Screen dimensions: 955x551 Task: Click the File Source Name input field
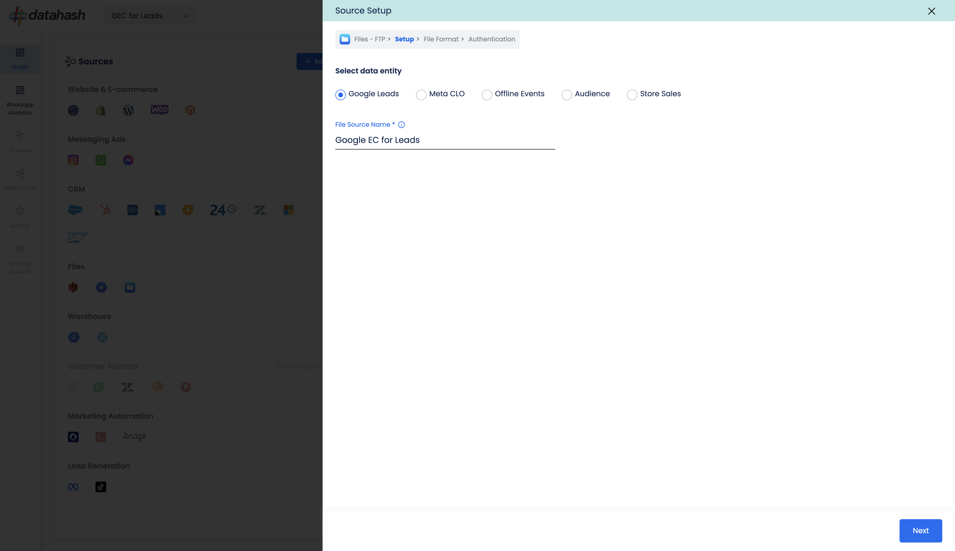point(445,140)
